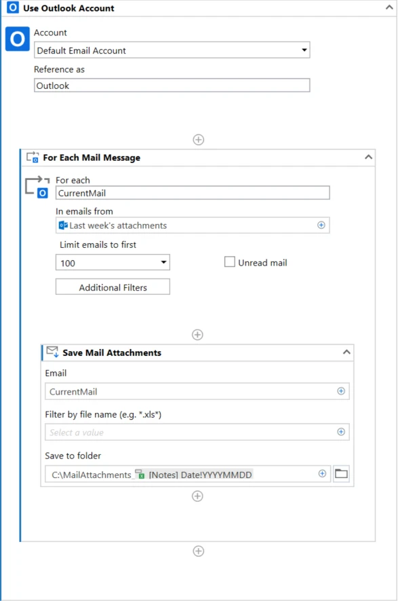Enable the Unread mail checkbox

click(x=230, y=261)
